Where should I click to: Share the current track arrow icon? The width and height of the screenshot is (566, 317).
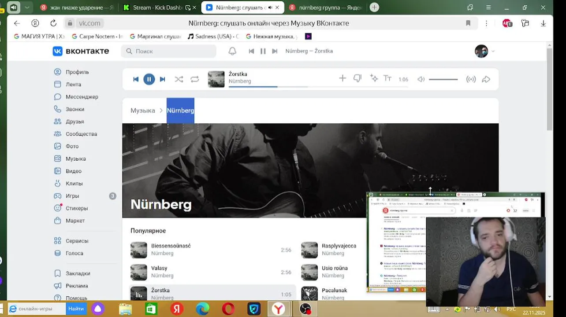click(486, 79)
